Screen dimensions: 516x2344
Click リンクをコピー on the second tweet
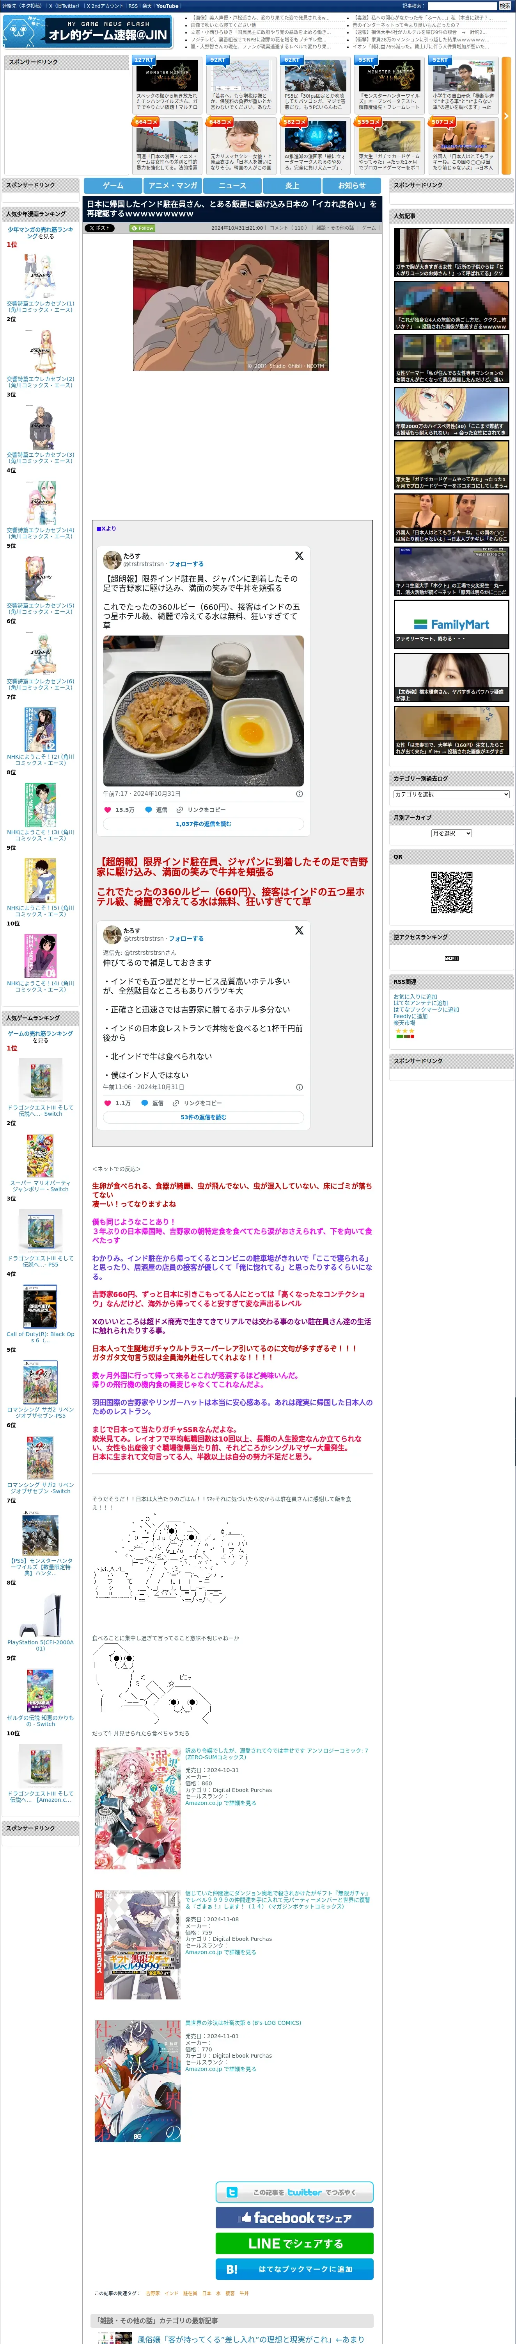tap(197, 1103)
